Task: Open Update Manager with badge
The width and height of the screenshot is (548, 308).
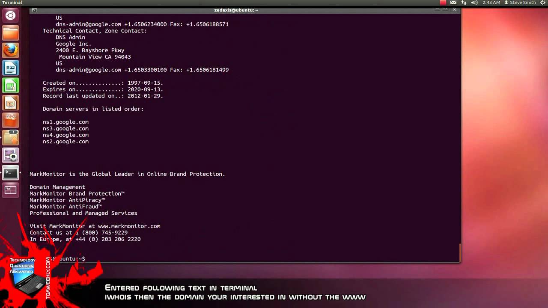Action: coord(11,138)
